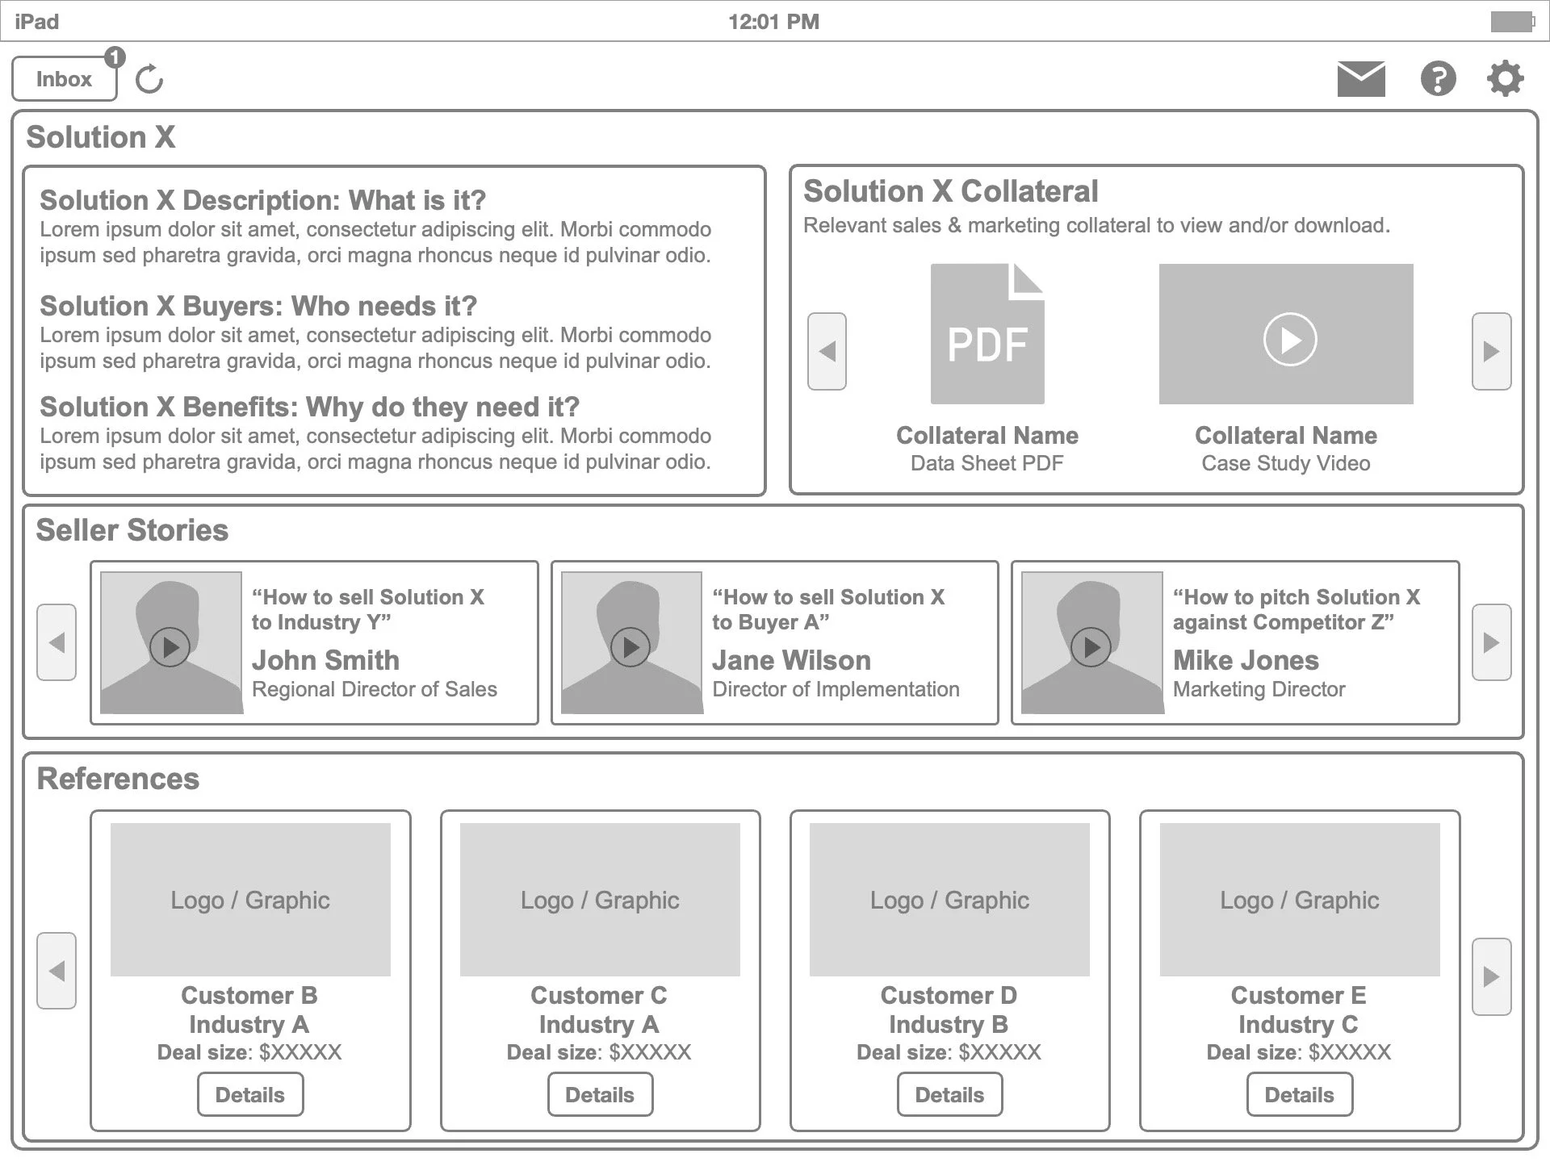Advance the References carousel right
Viewport: 1550px width, 1162px height.
coord(1491,976)
